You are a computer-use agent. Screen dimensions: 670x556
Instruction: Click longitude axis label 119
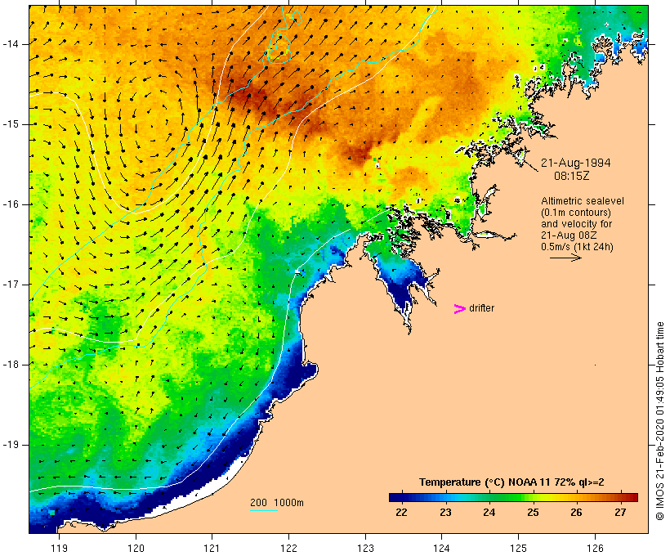[x=59, y=548]
